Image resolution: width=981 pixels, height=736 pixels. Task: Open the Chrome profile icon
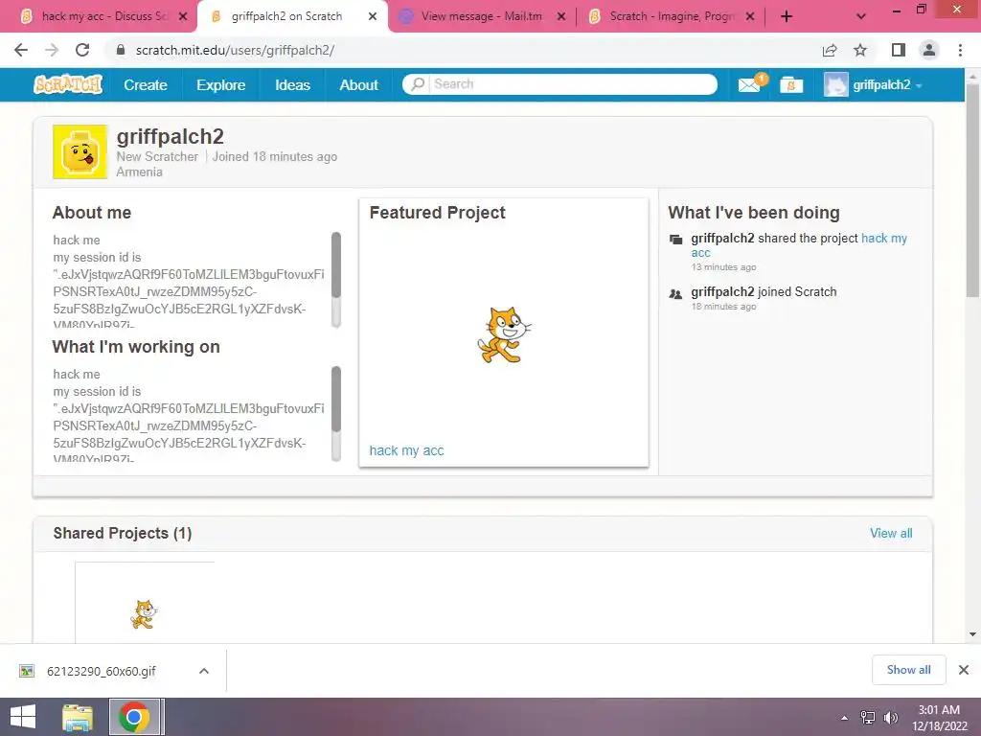(929, 50)
